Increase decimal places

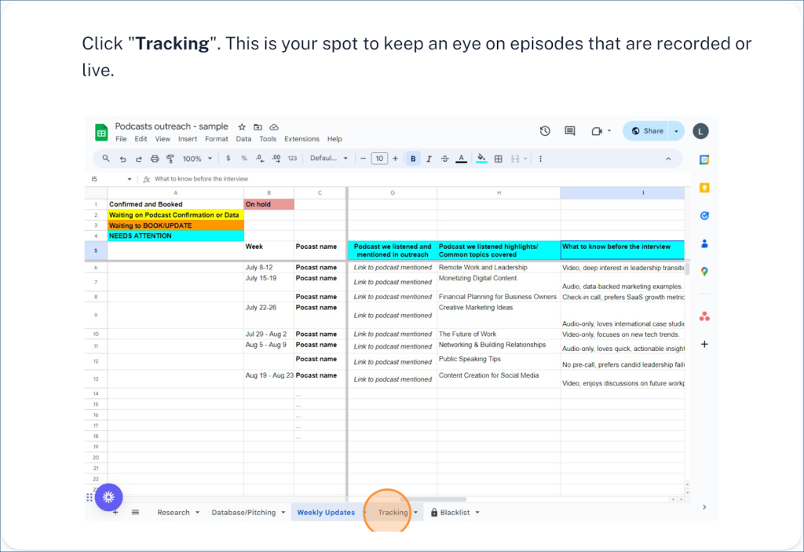276,159
